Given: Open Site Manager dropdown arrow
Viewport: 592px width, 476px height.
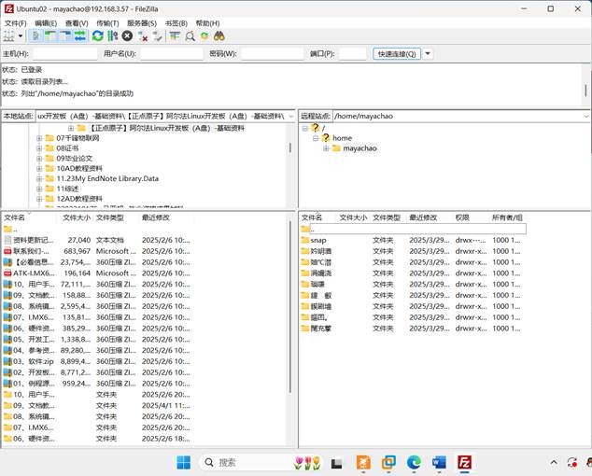Looking at the screenshot, I should pos(21,36).
